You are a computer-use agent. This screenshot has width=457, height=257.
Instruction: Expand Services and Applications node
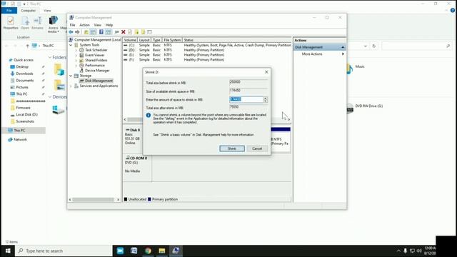pos(71,86)
